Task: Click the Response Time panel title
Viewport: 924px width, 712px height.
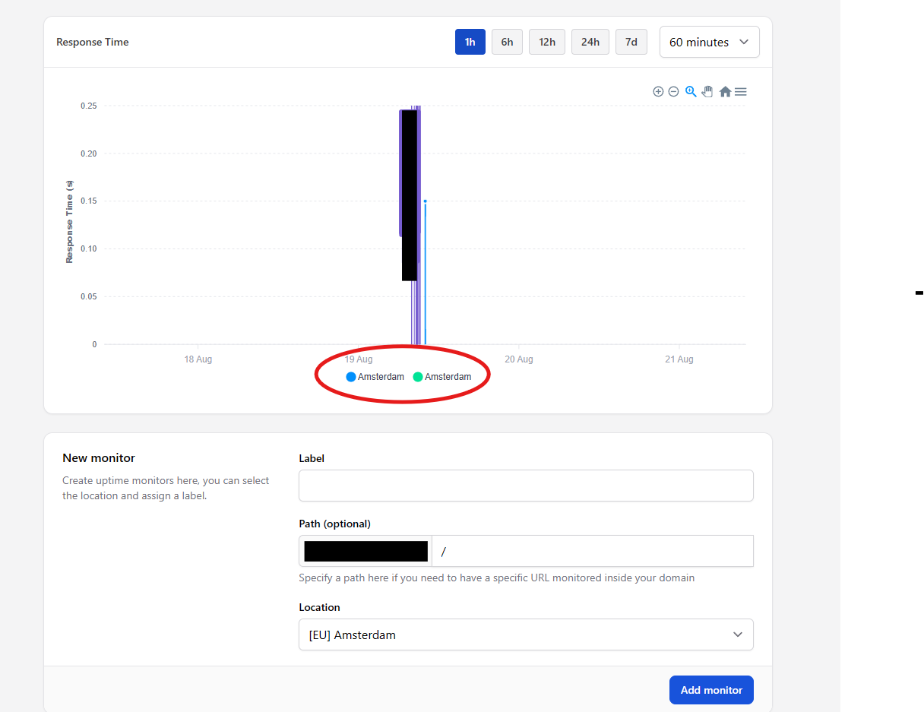Action: point(93,42)
